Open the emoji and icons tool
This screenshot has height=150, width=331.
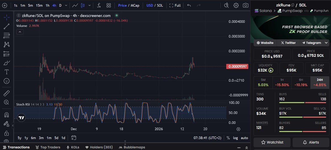tap(7, 81)
